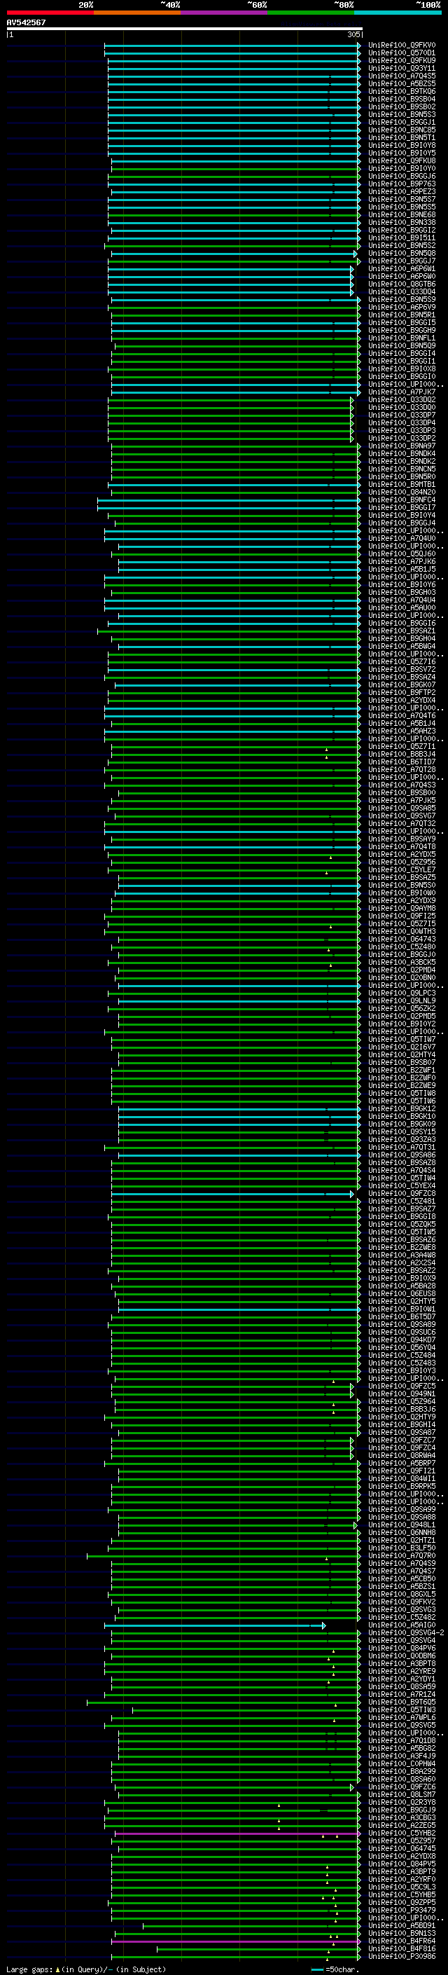Open the UniRef100_Q8GTB6 entry
Viewport: 448px width, 1975px height.
coord(402,284)
